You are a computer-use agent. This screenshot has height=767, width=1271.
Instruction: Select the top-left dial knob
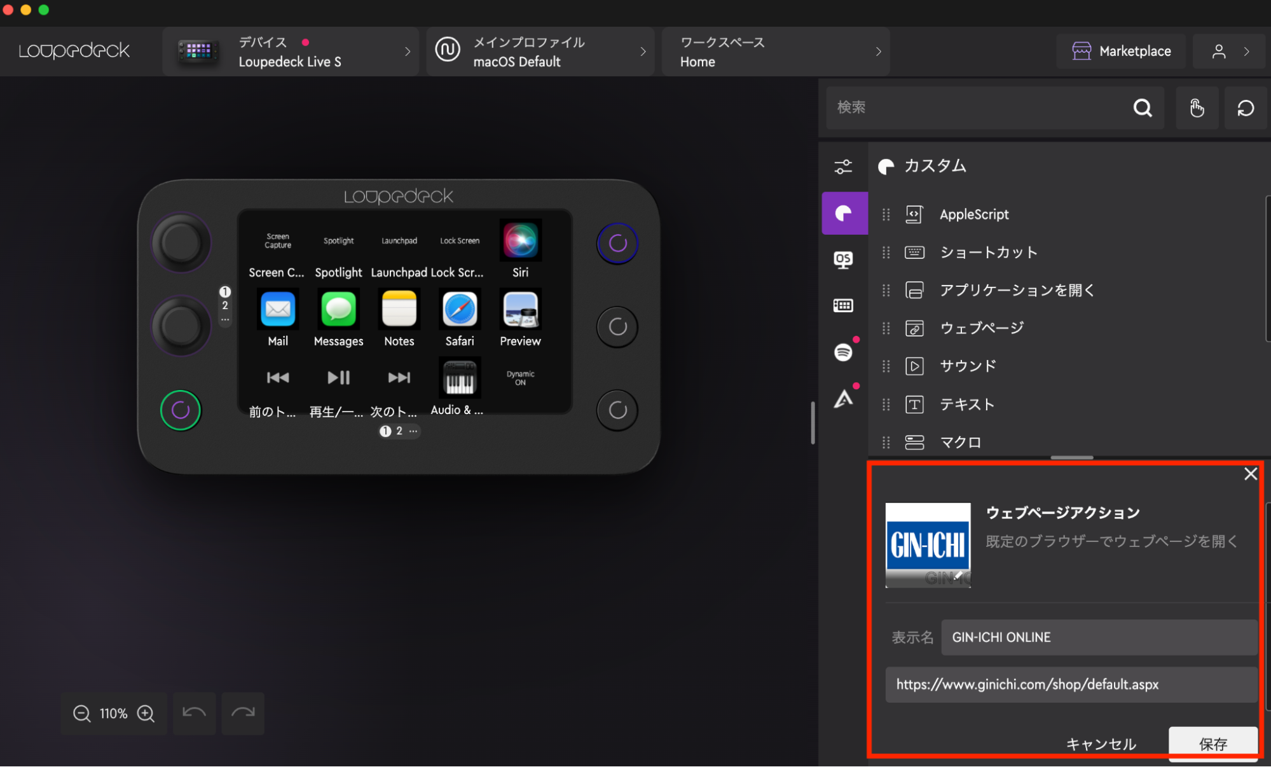181,243
